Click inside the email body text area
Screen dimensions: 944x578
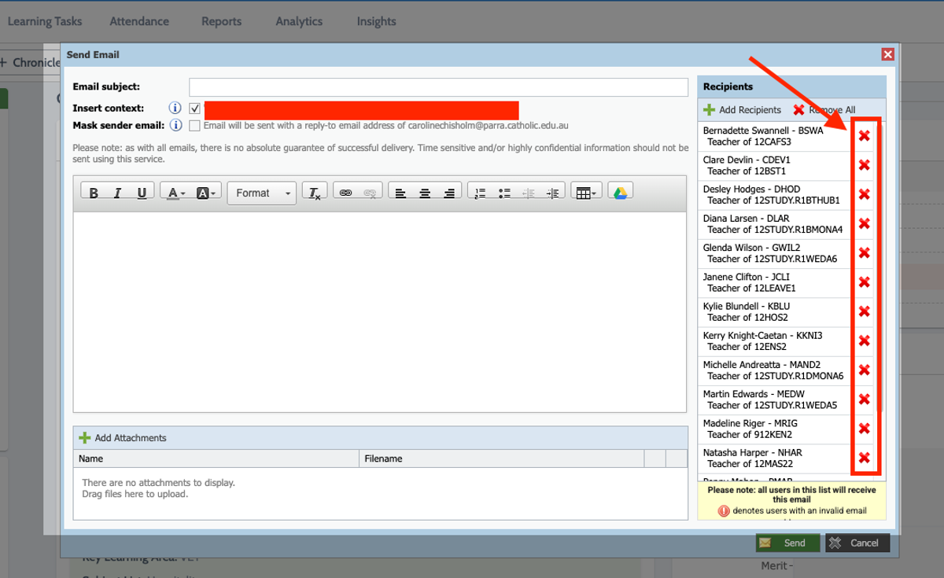tap(380, 311)
